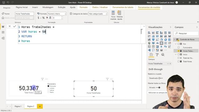Collapse the Campos pane

[x=197, y=27]
